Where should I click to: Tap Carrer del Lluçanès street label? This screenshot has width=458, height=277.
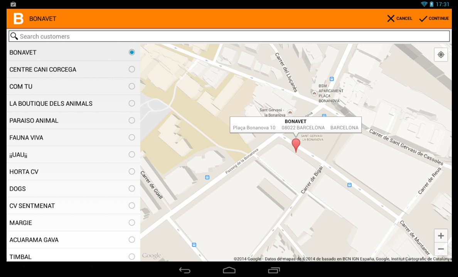tap(286, 72)
